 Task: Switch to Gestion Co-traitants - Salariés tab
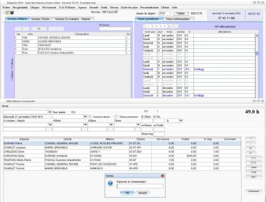[73, 19]
